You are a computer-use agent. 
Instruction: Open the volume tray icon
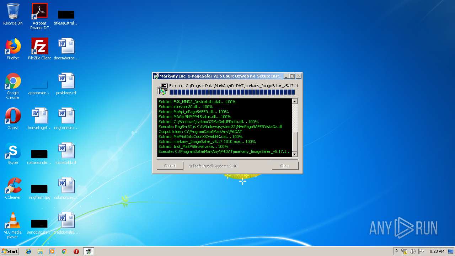click(x=413, y=251)
